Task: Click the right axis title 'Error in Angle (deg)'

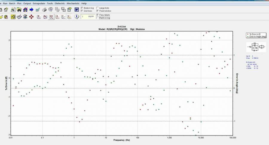Action: pyautogui.click(x=237, y=83)
